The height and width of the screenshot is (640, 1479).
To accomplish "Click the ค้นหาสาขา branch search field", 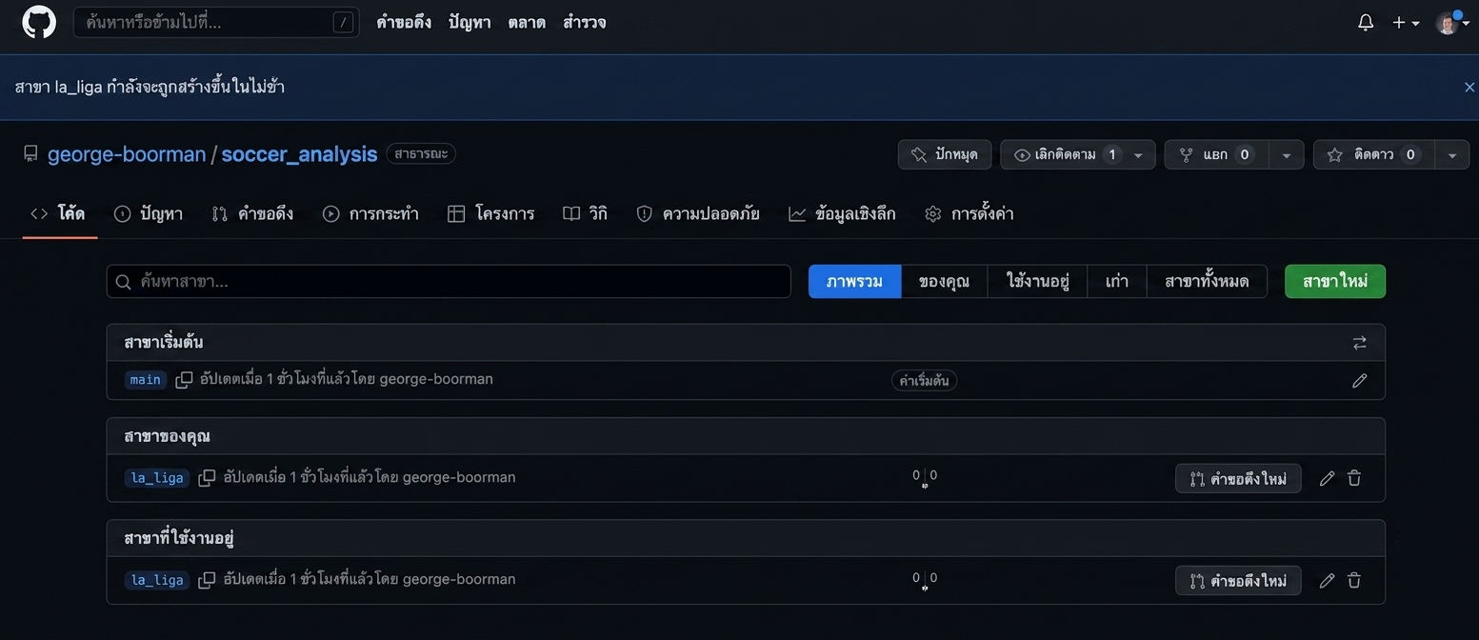I will point(449,281).
